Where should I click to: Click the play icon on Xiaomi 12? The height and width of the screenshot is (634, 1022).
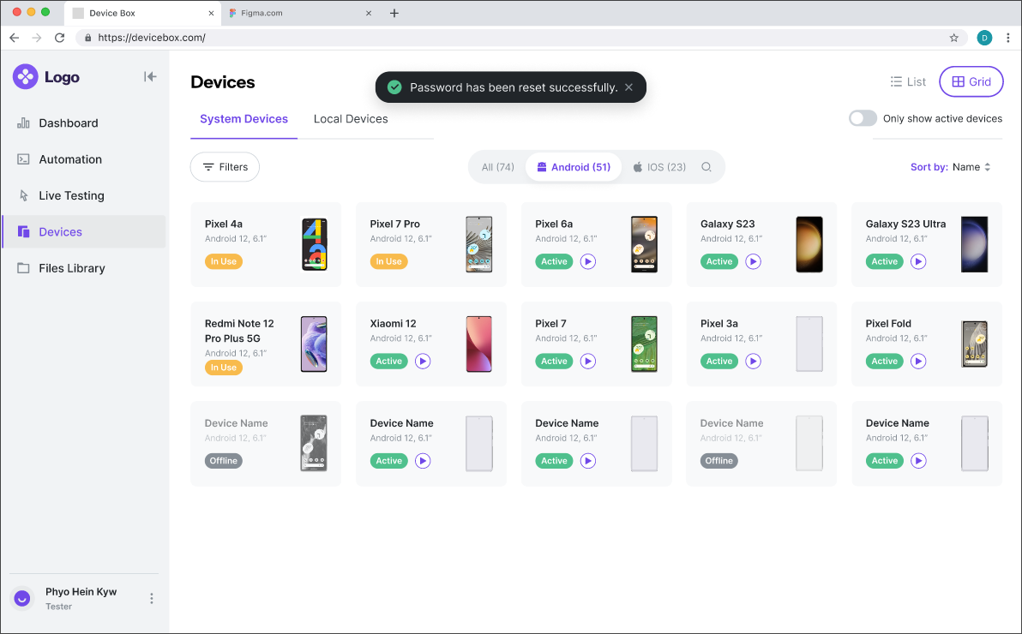click(423, 362)
